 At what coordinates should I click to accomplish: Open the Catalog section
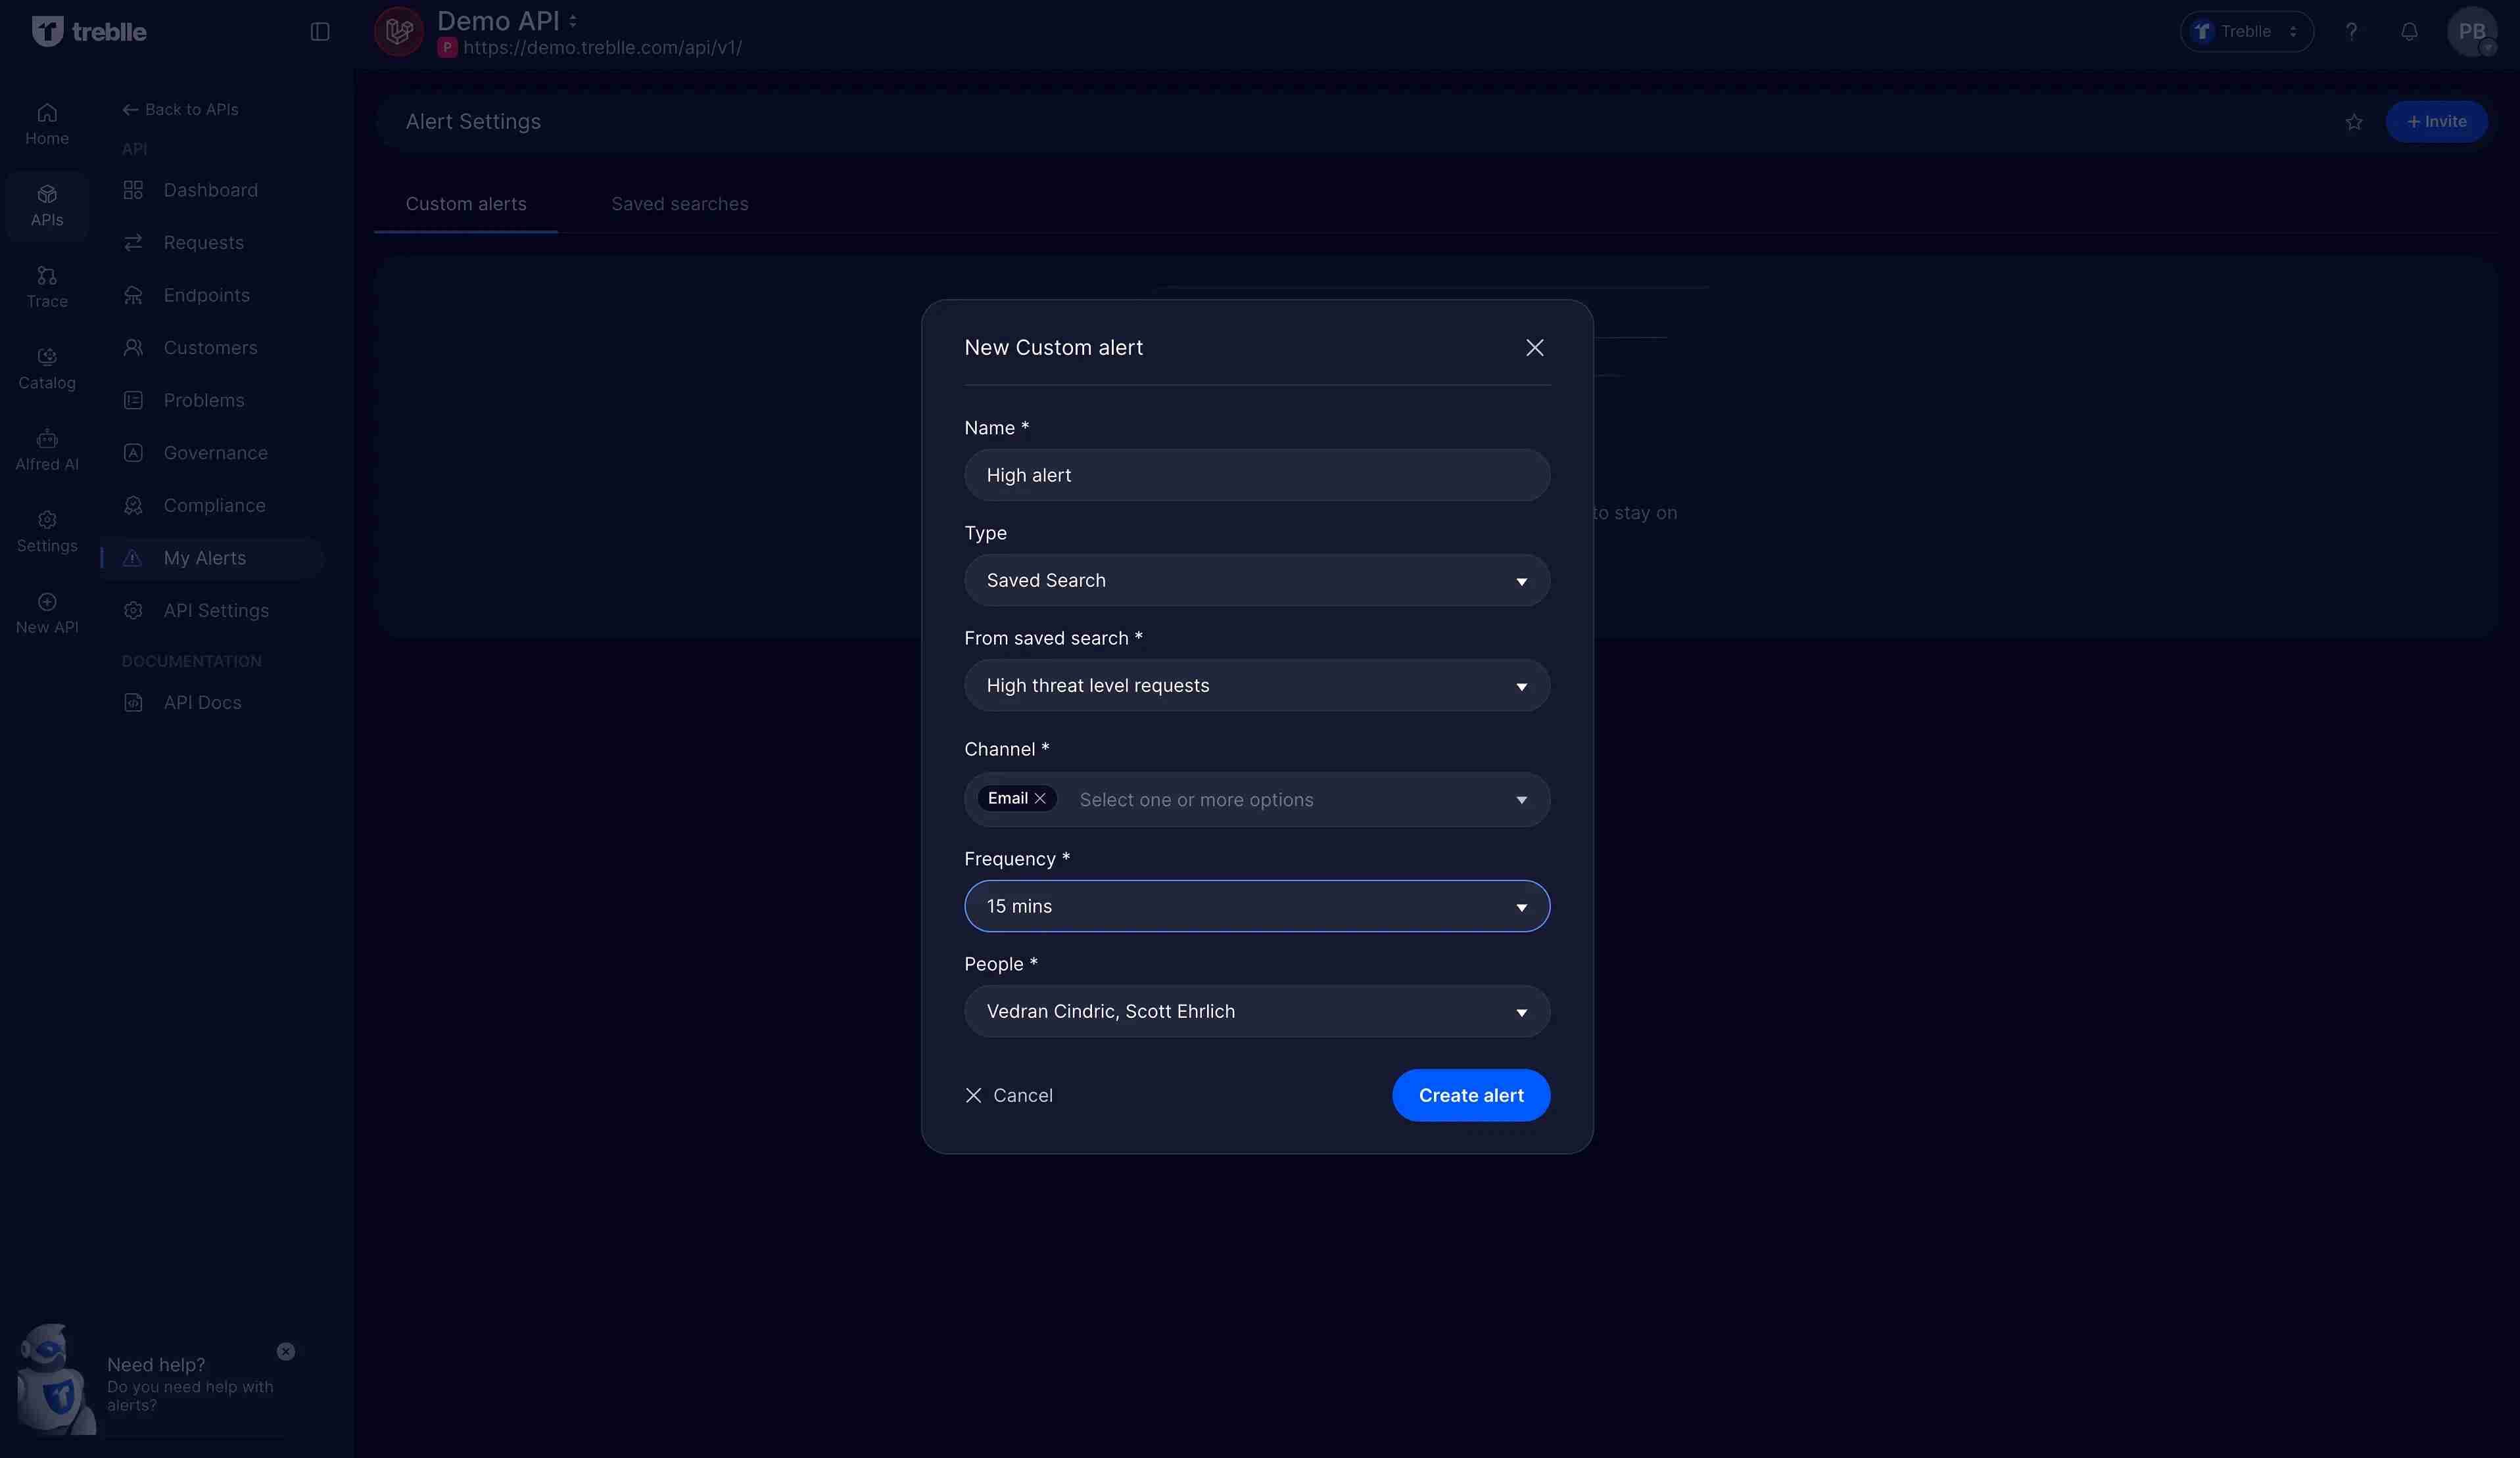click(46, 368)
